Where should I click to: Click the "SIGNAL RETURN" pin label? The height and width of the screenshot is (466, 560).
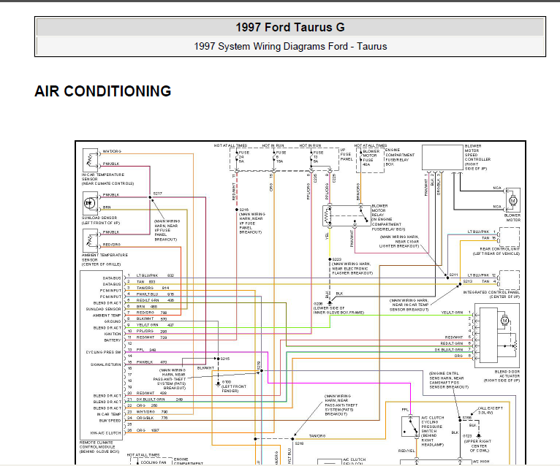[x=105, y=364]
